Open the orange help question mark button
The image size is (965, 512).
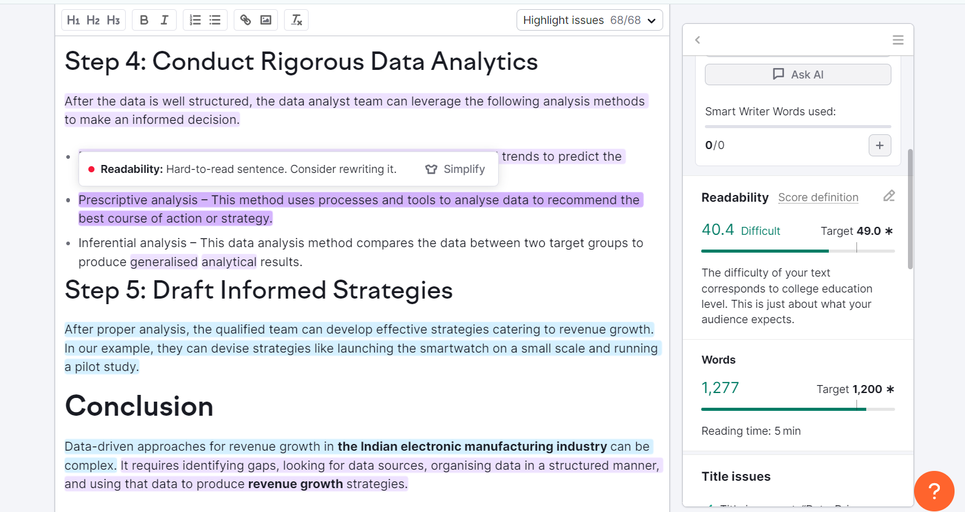pos(934,491)
